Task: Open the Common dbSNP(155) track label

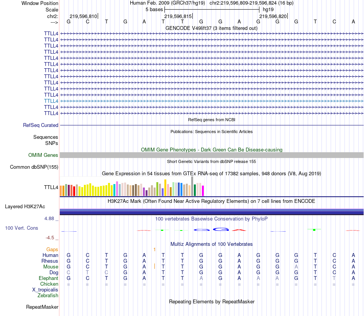Action: click(x=34, y=167)
